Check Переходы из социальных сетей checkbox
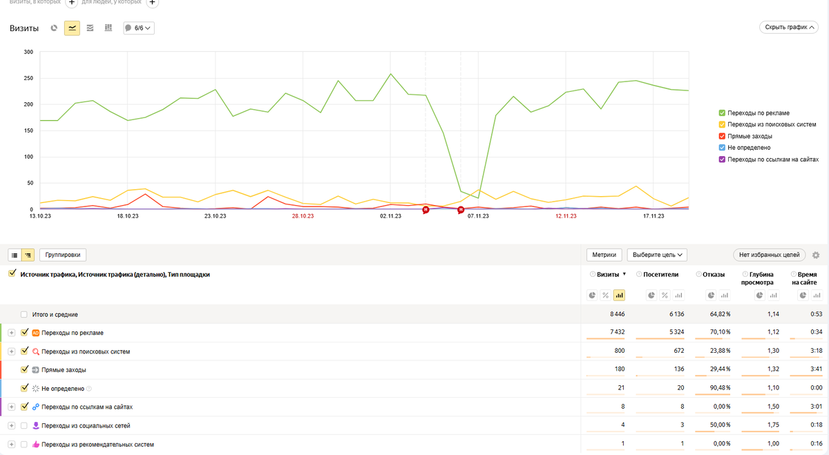 24,425
